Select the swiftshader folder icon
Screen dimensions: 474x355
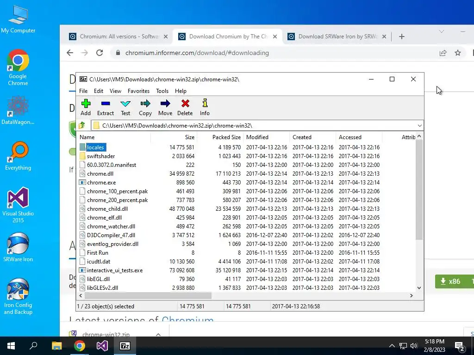[x=82, y=156]
